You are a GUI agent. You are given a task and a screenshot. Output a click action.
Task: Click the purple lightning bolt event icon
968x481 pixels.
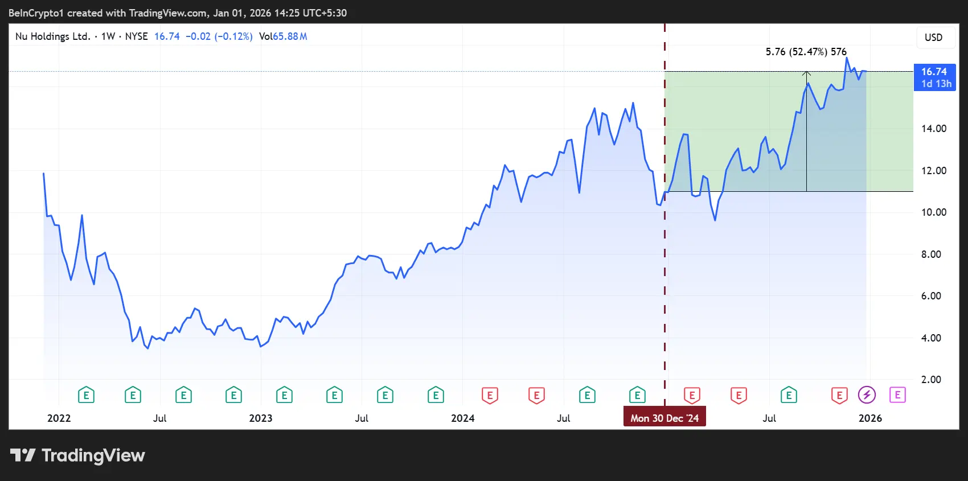[867, 394]
